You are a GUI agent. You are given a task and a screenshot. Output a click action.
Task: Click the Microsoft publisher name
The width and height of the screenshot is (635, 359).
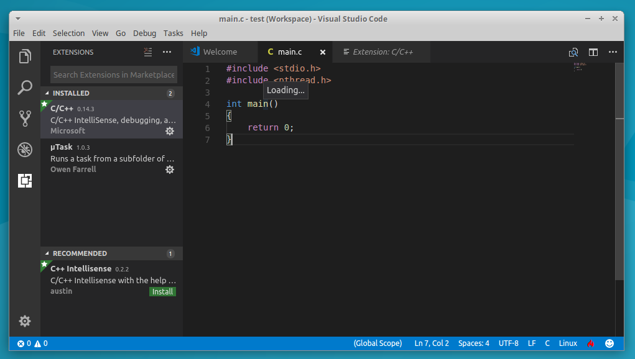coord(68,131)
